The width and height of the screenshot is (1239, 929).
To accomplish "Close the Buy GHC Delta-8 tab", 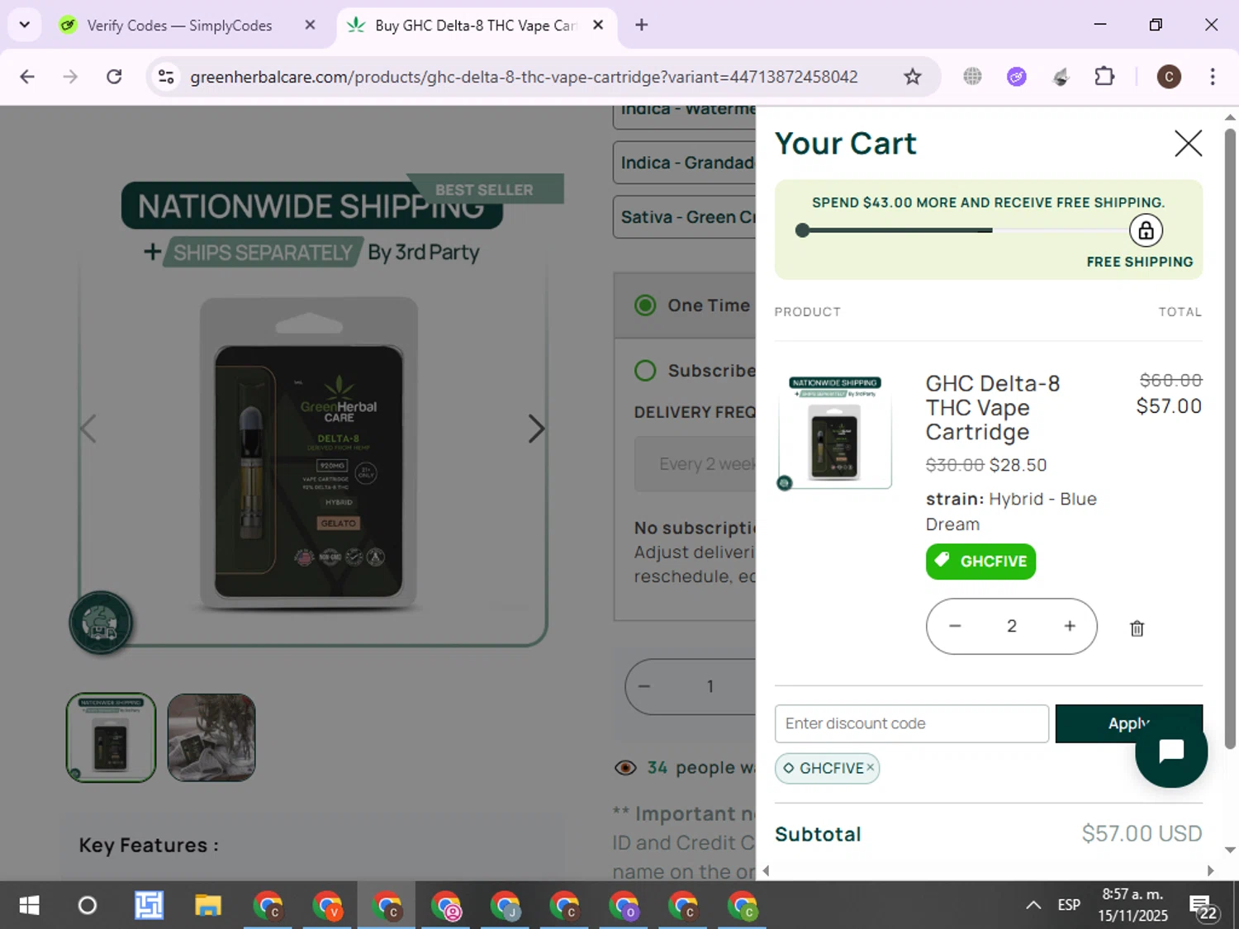I will point(598,25).
